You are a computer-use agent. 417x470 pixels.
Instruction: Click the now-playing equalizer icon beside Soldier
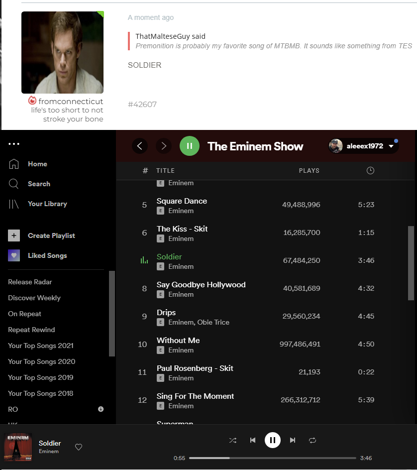tap(144, 260)
